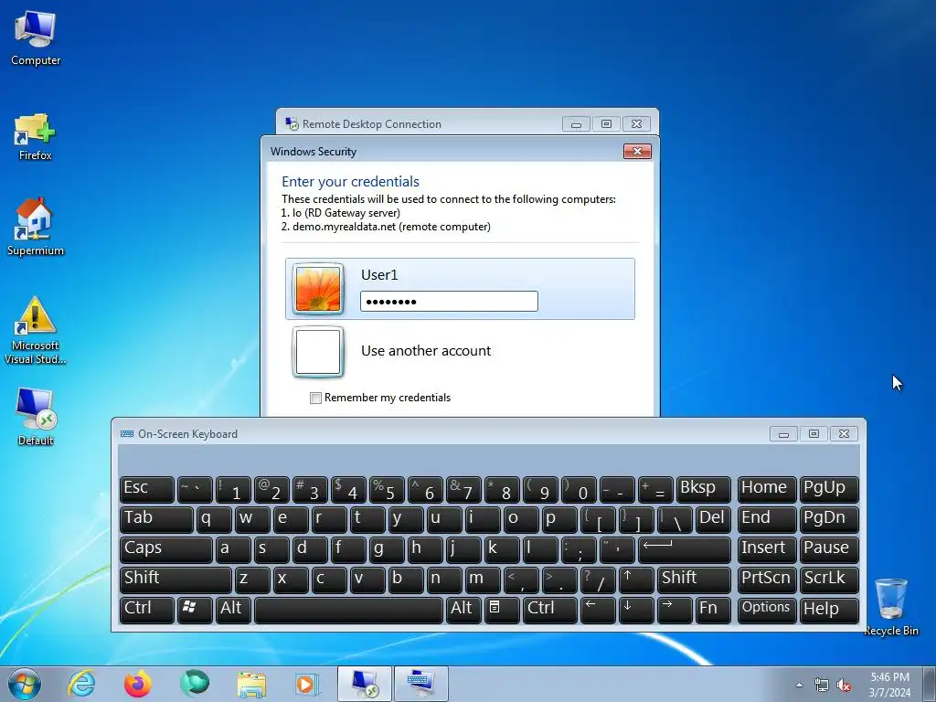Open the clock showing 5:46 PM
The image size is (936, 702).
[x=889, y=684]
